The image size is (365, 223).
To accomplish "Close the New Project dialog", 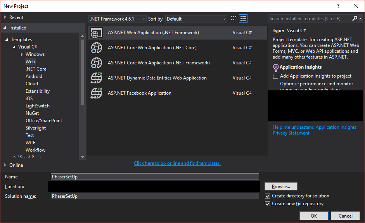I will click(356, 6).
